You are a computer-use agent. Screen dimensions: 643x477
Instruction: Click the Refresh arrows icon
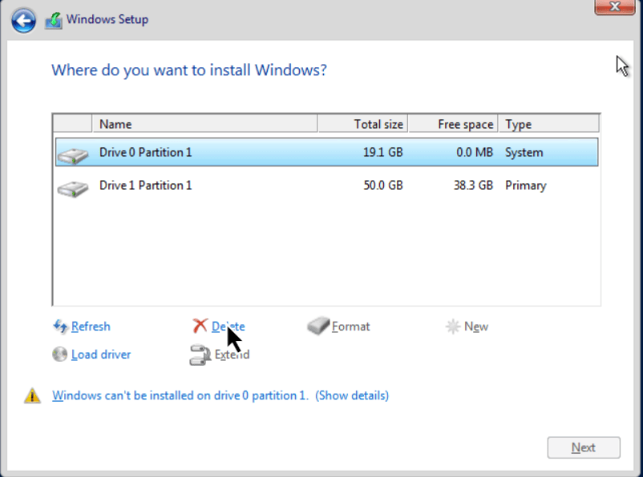tap(60, 327)
